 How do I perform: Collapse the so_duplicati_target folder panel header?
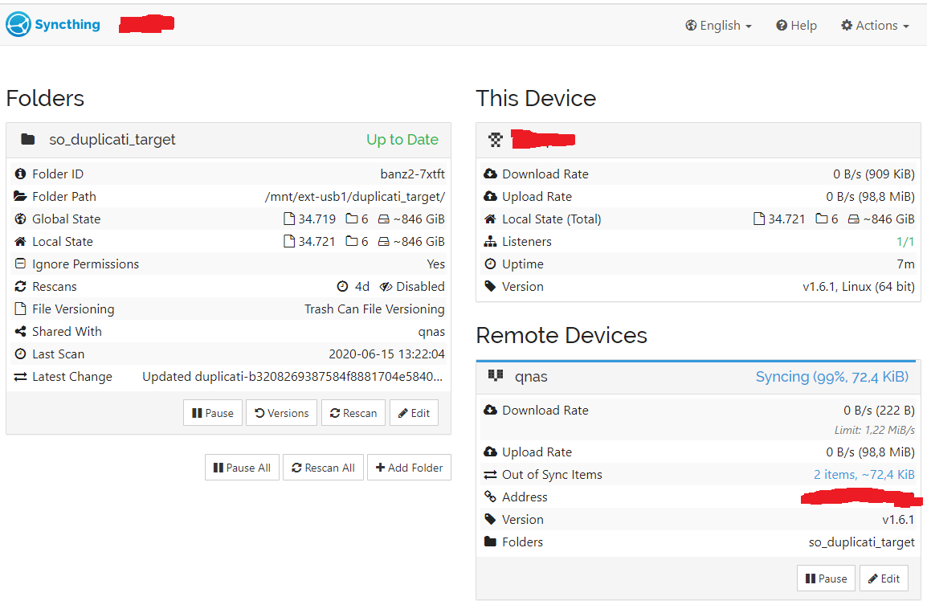tap(228, 140)
